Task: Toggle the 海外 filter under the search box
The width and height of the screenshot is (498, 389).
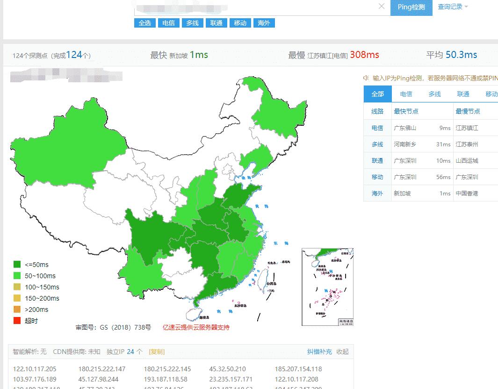Action: coord(264,23)
